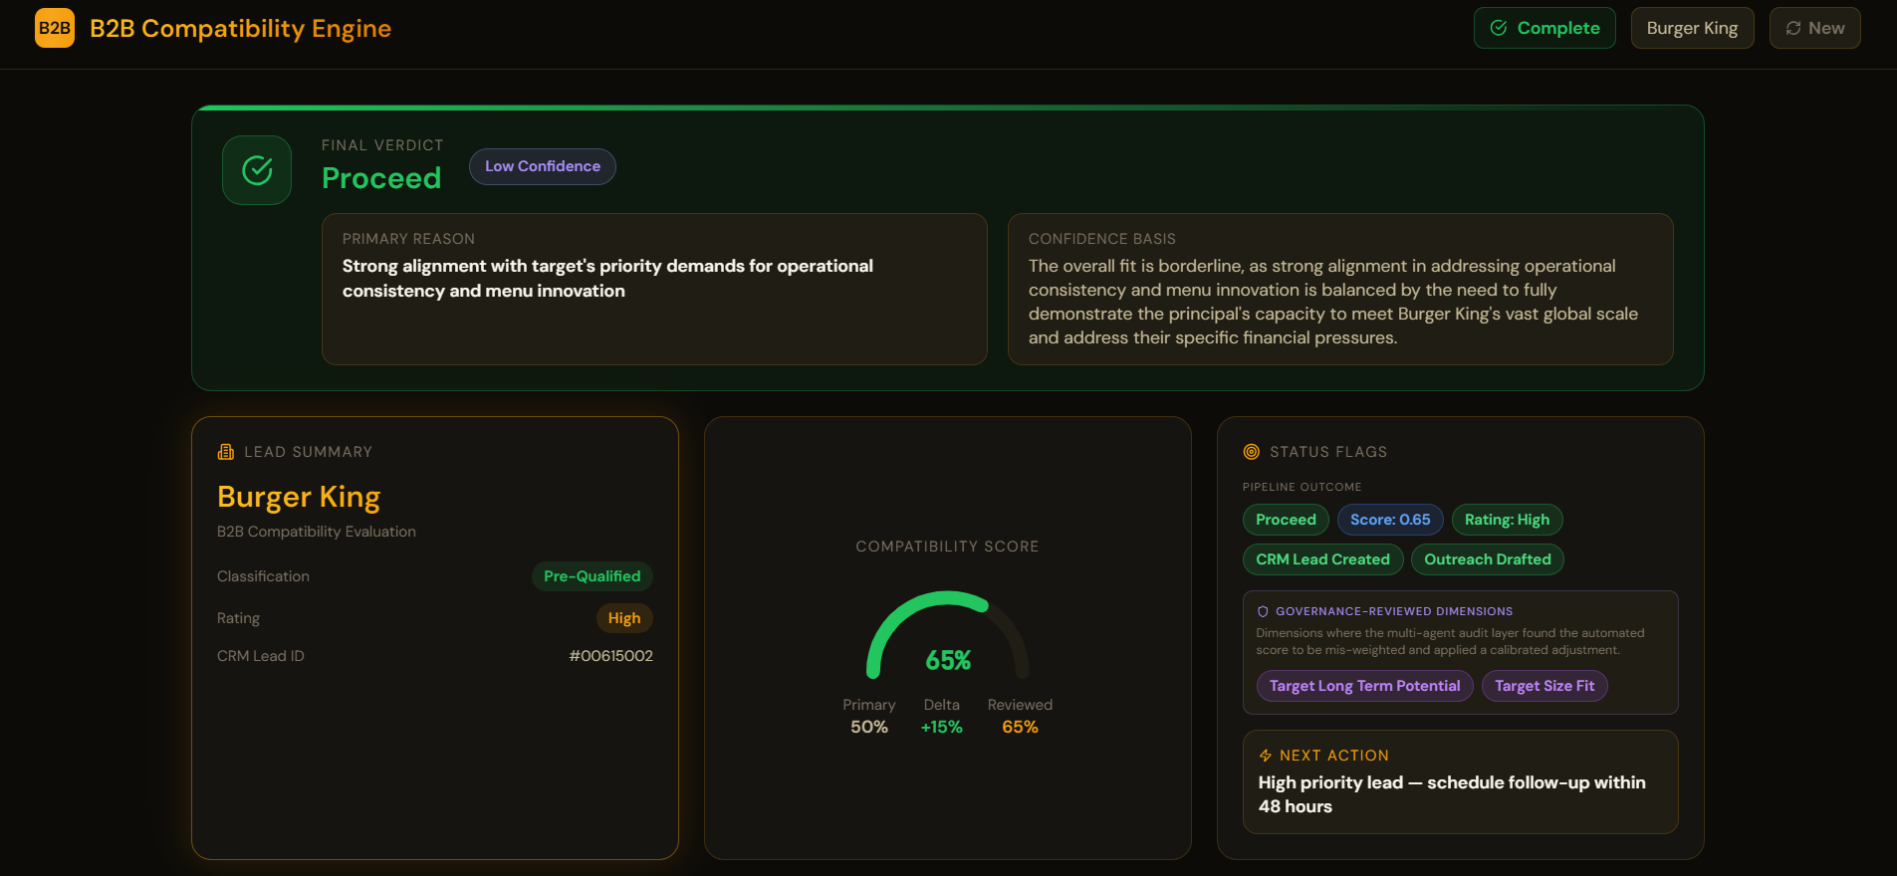Click the orange B2B logo icon
The width and height of the screenshot is (1897, 876).
55,28
